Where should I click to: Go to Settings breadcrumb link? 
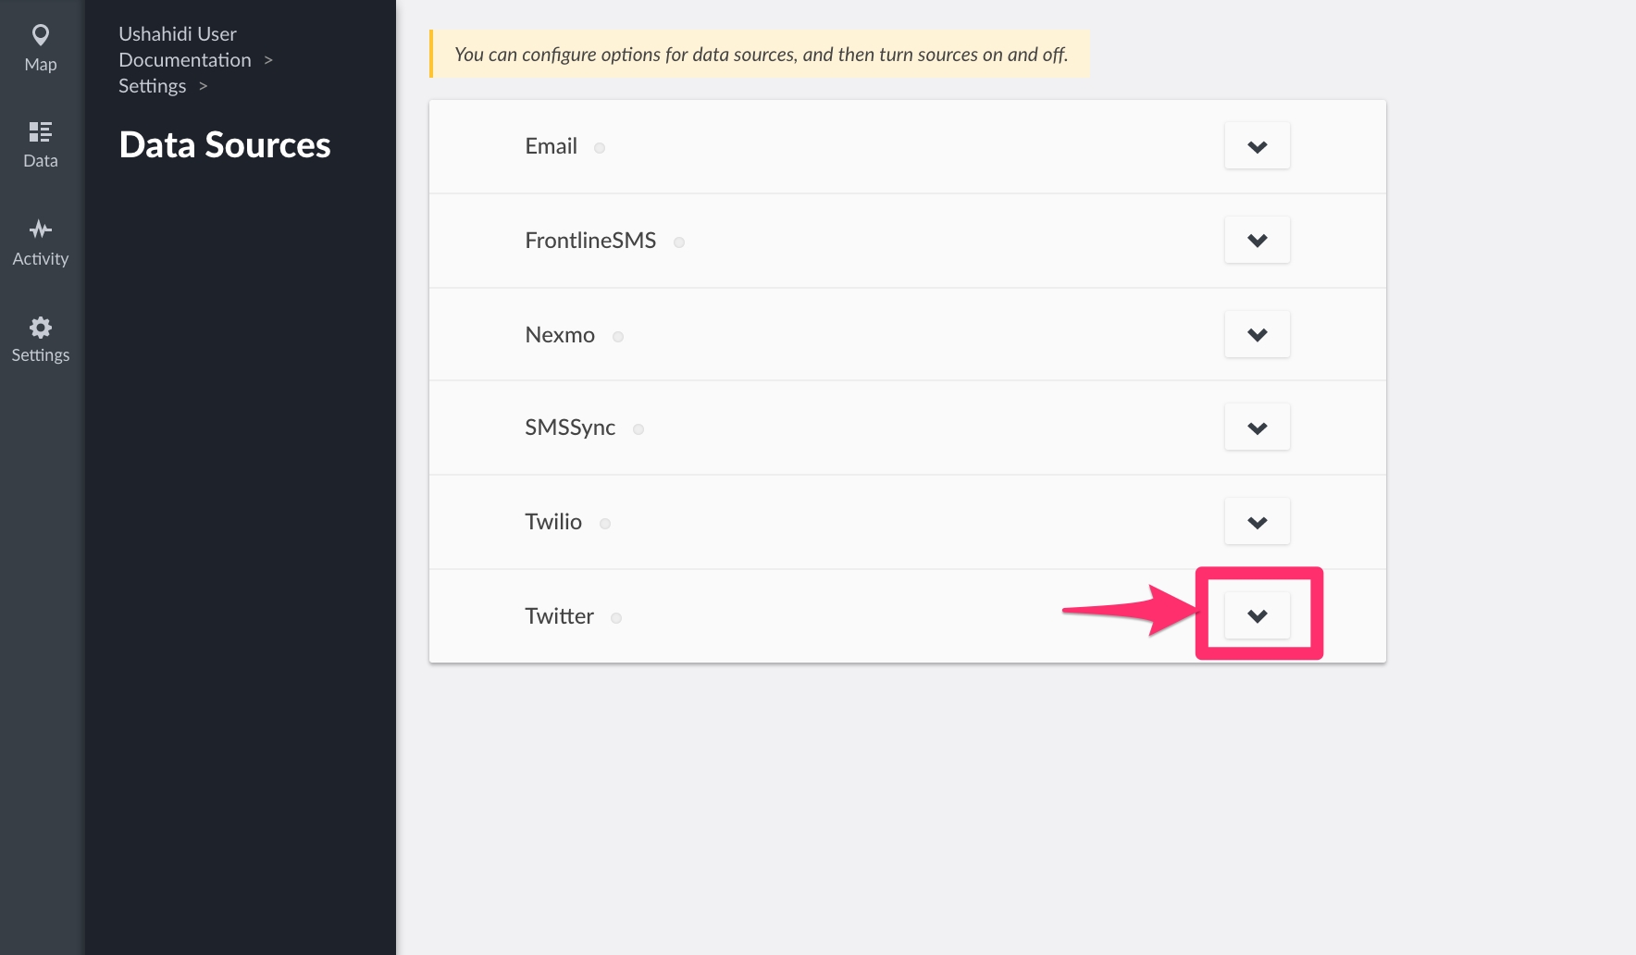153,86
